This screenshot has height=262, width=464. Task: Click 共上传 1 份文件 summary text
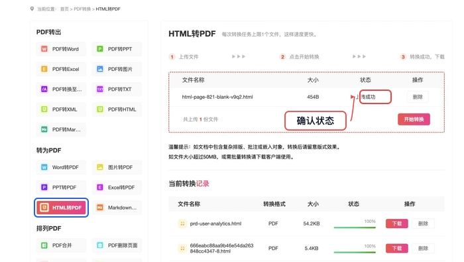[x=200, y=119]
